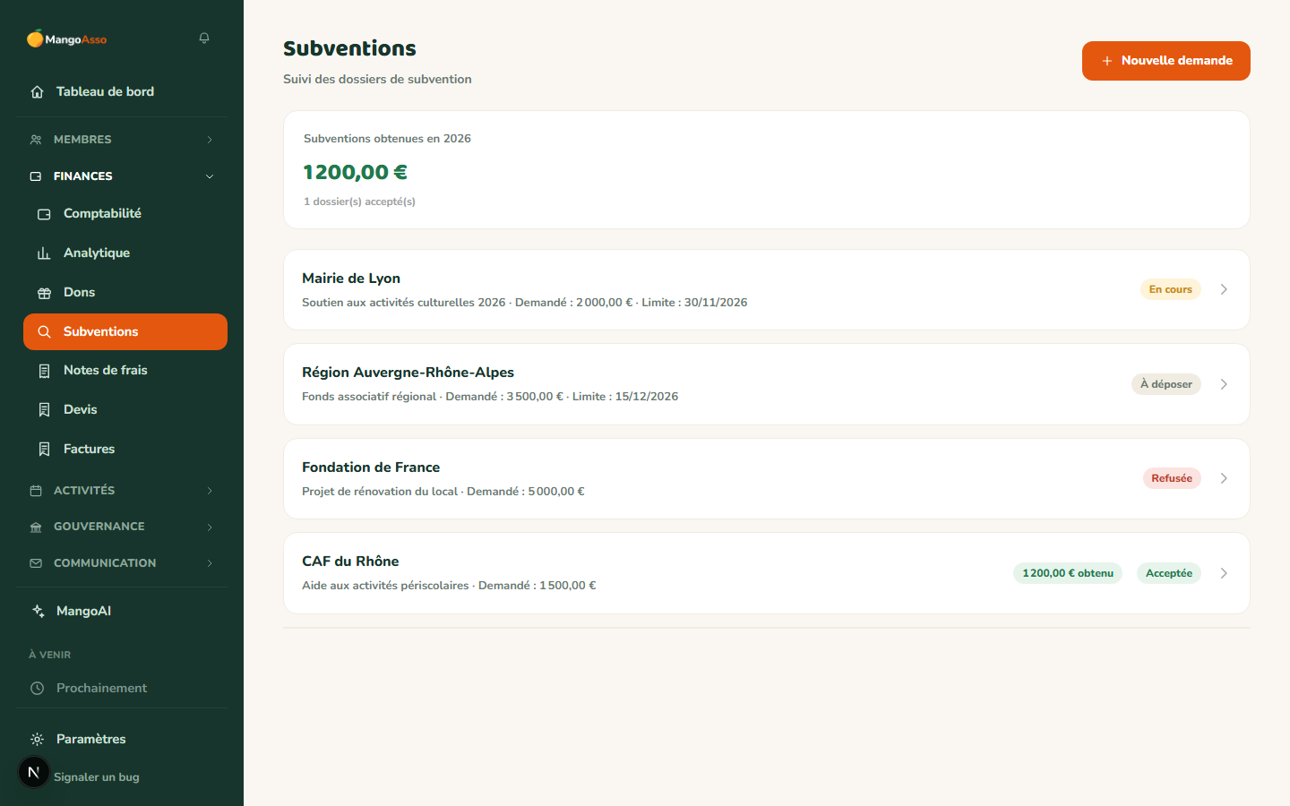The height and width of the screenshot is (806, 1290).
Task: Click the Signaler un bug link
Action: (x=97, y=777)
